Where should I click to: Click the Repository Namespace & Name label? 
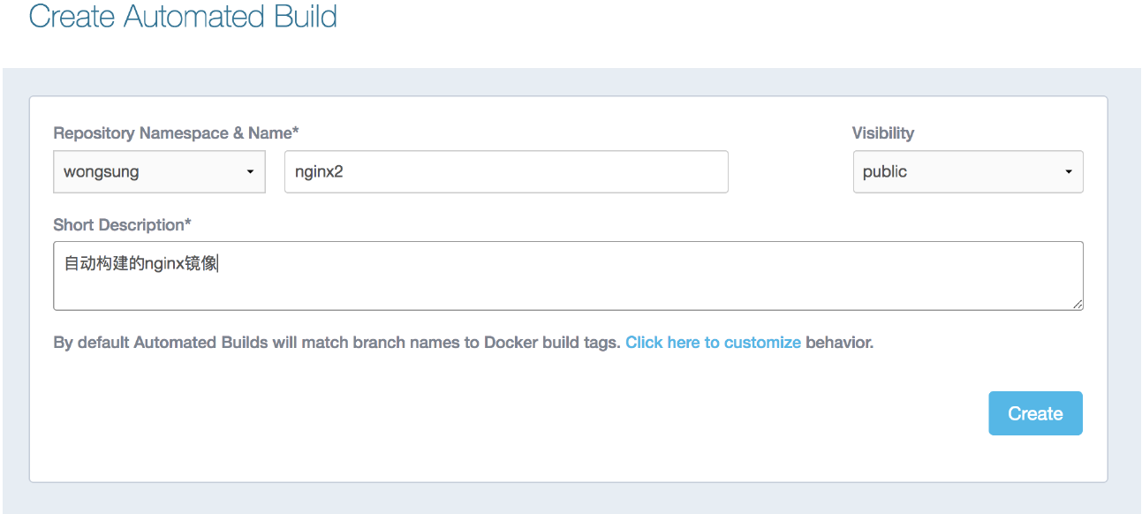point(177,132)
